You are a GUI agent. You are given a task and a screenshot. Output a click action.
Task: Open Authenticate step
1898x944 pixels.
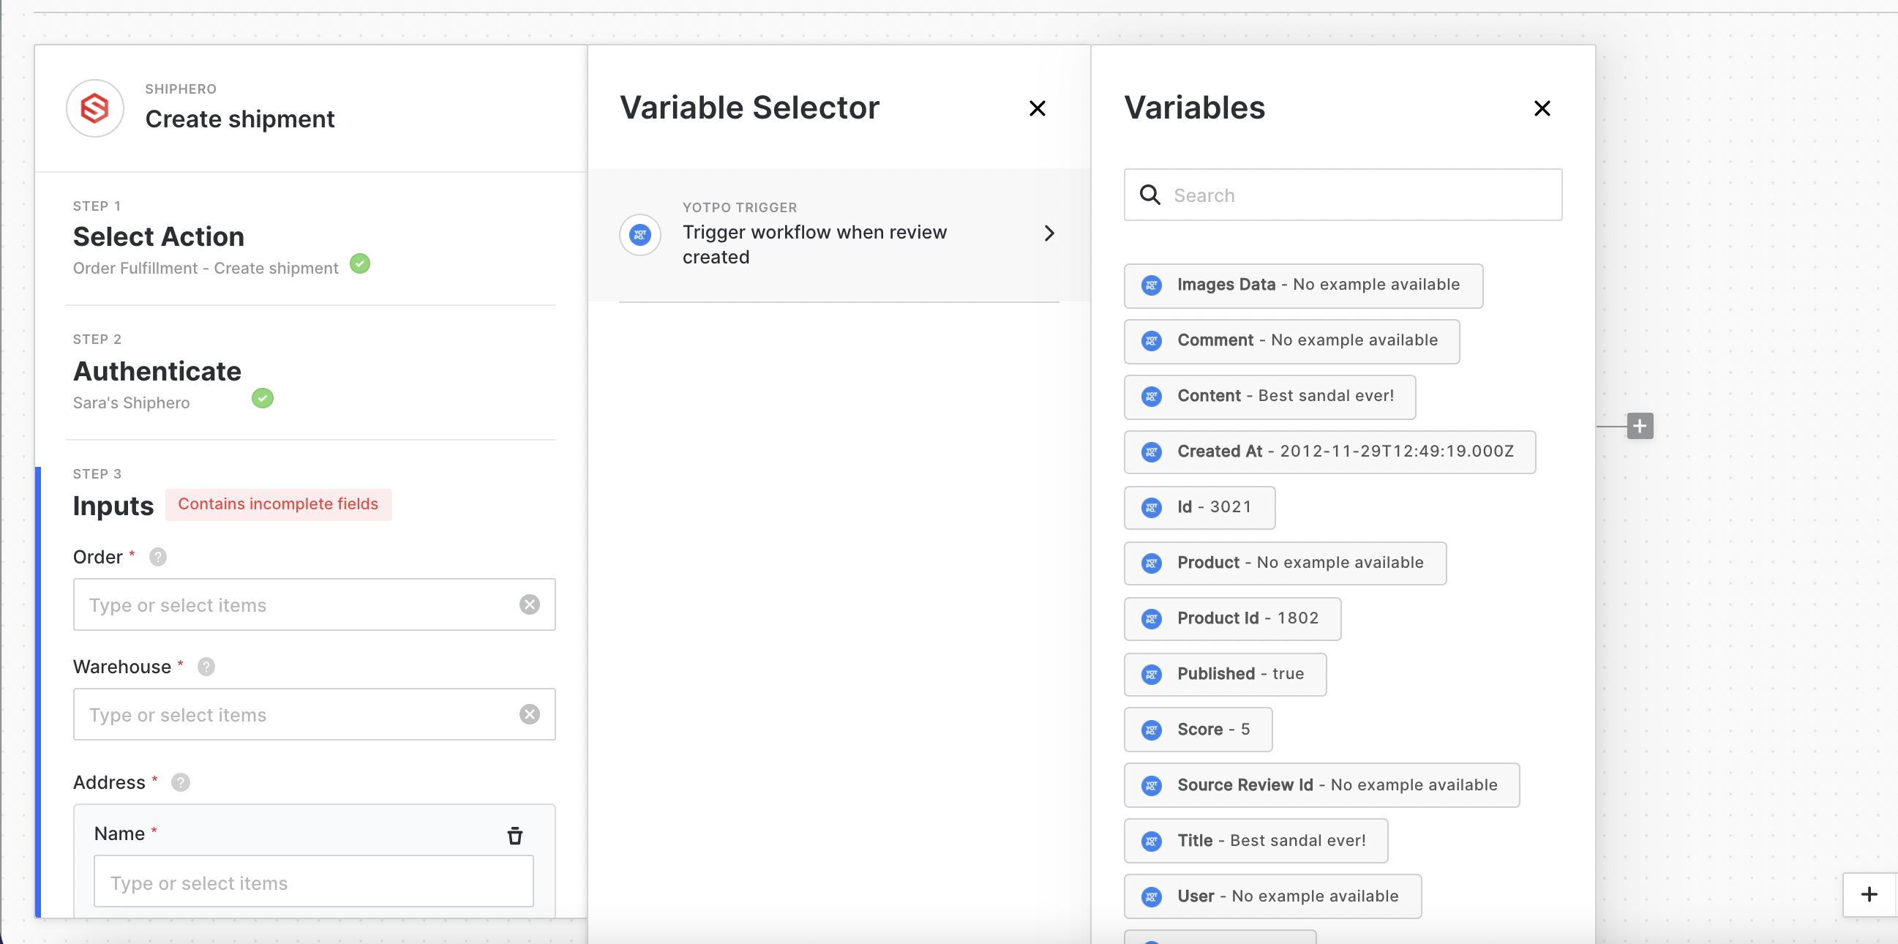(157, 372)
